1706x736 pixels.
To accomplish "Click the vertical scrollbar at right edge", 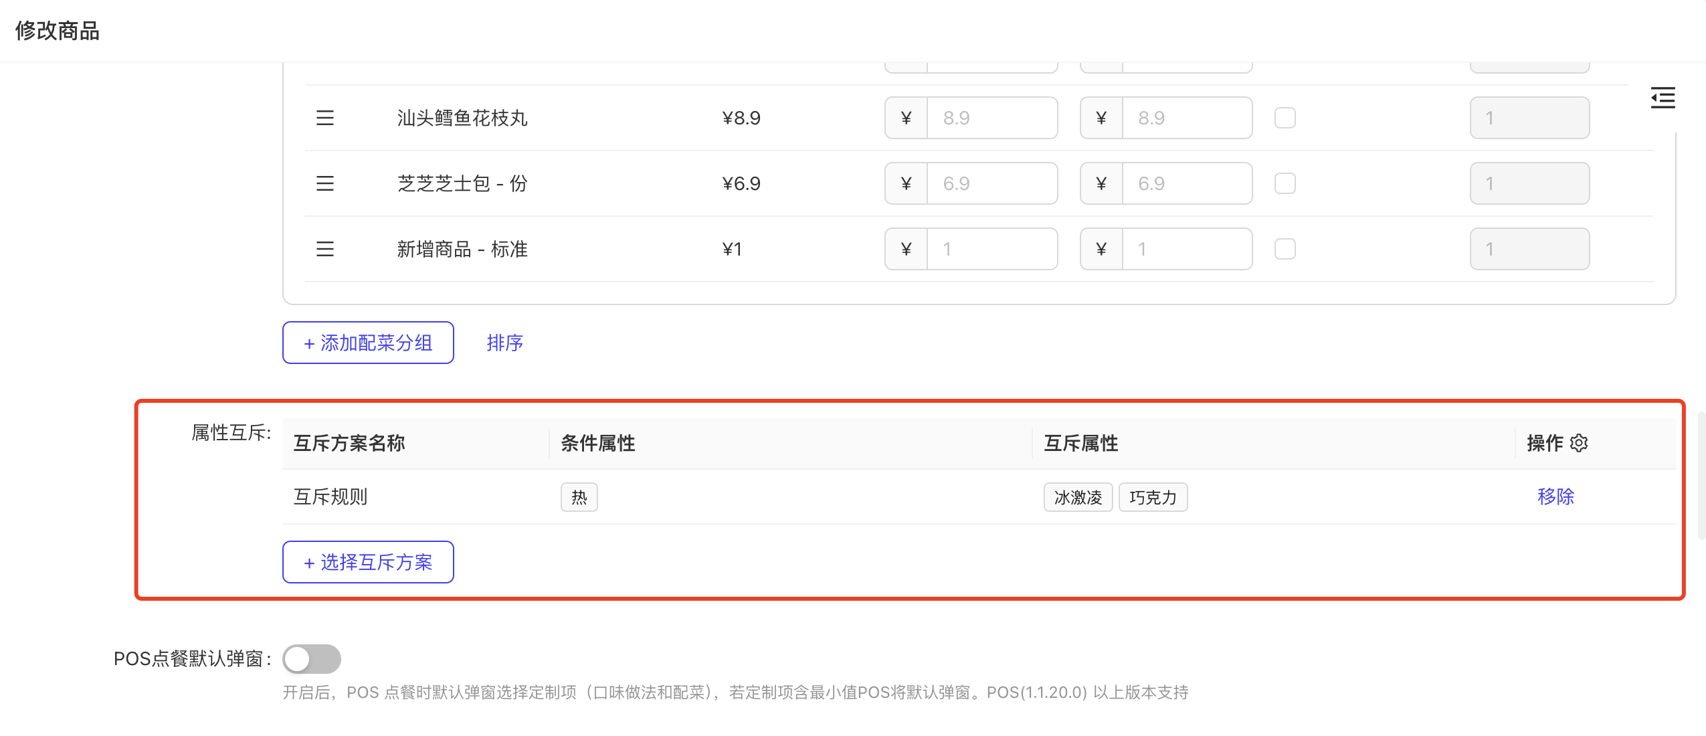I will click(1702, 476).
